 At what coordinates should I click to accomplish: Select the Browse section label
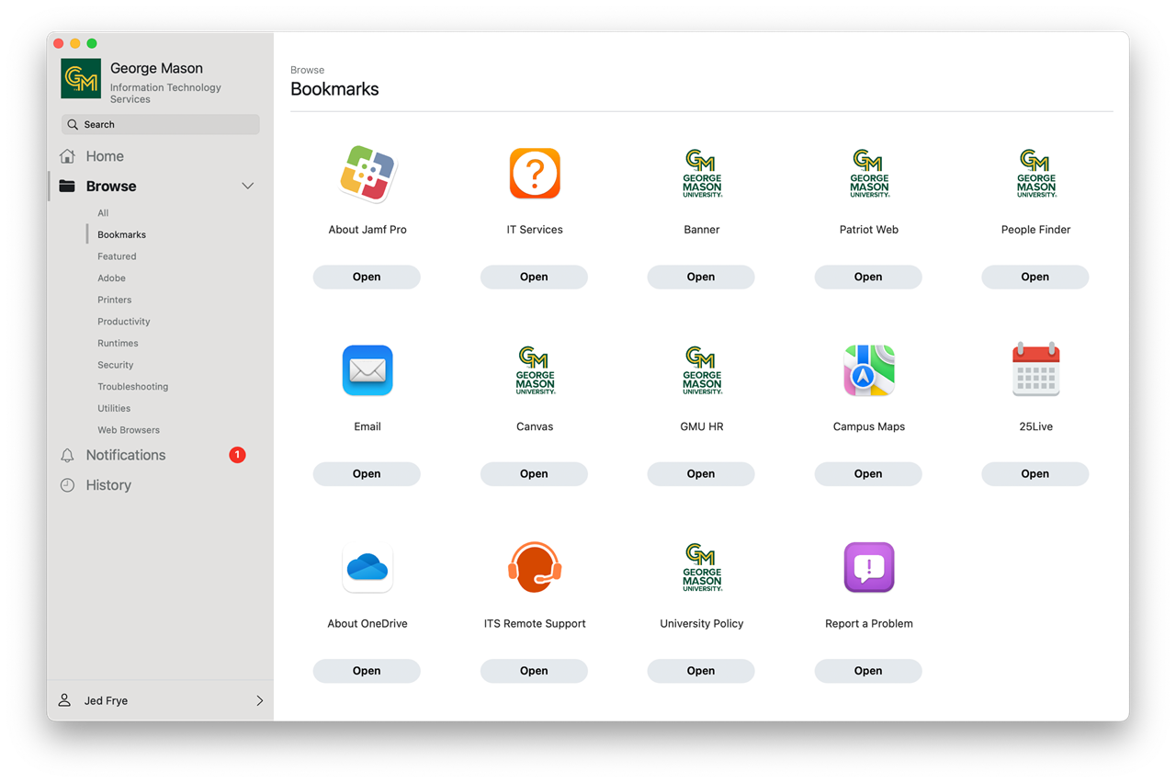click(x=111, y=186)
